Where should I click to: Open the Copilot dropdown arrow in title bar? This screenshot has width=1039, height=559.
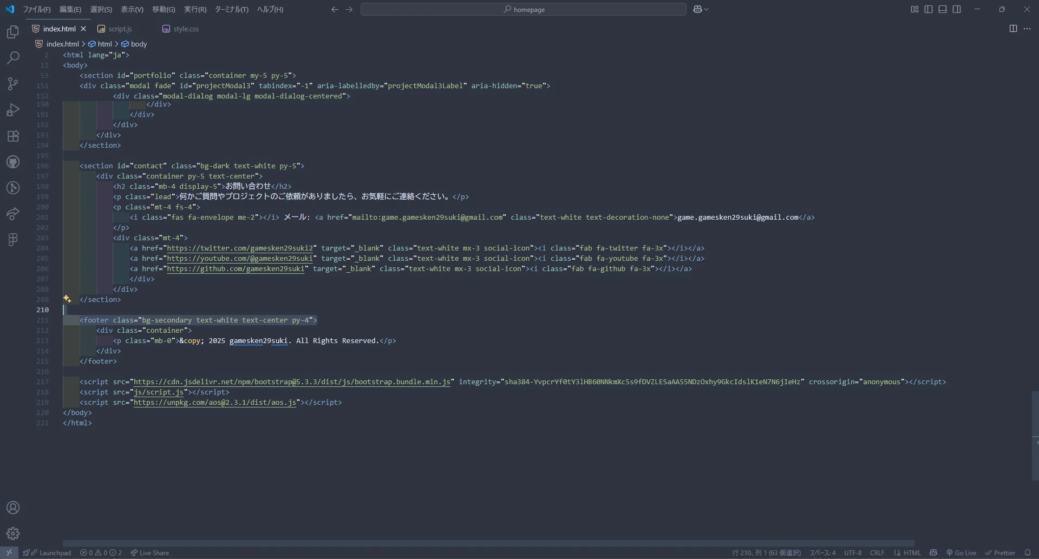coord(706,9)
